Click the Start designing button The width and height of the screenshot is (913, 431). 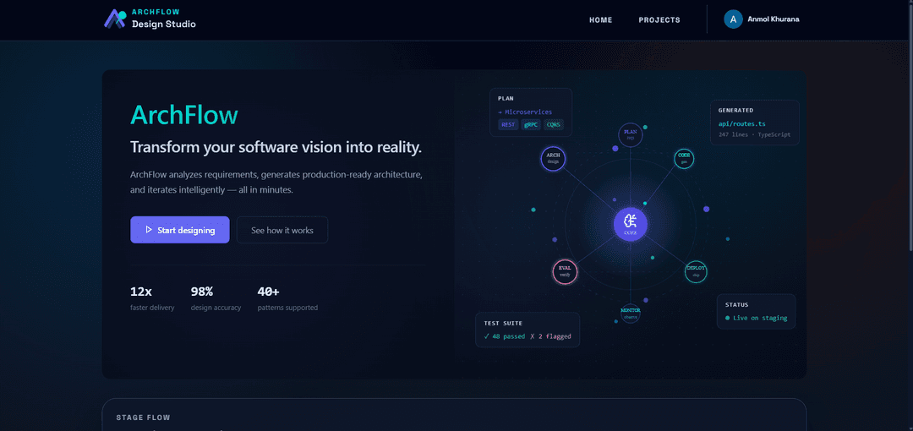180,230
